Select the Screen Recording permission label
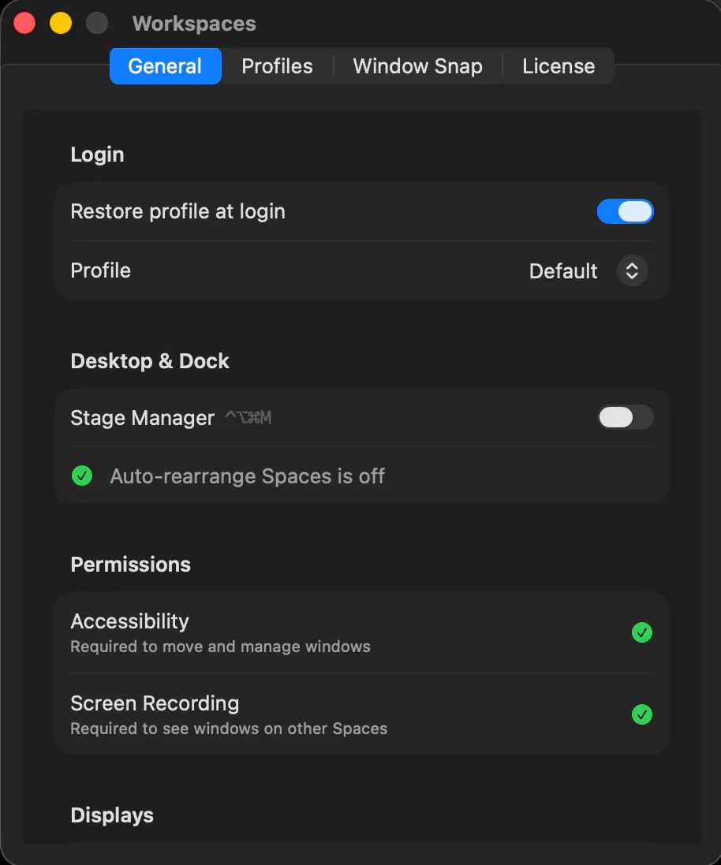 click(x=155, y=703)
